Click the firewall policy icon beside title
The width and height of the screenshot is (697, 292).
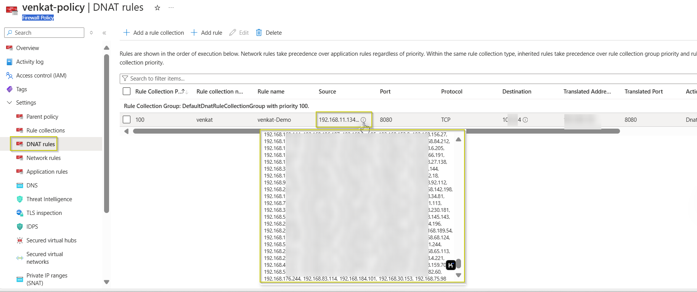12,10
